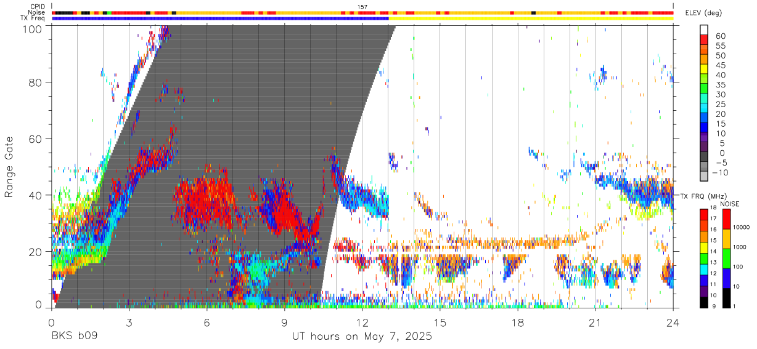Screen dimensions: 757x349
Task: Click the yellow swatch in the ELEV colorbar
Action: click(704, 69)
